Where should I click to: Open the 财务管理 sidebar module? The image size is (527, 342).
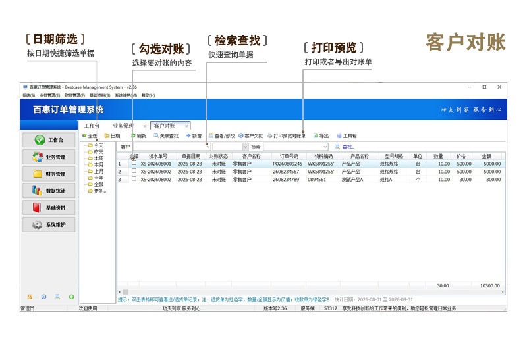tap(49, 174)
